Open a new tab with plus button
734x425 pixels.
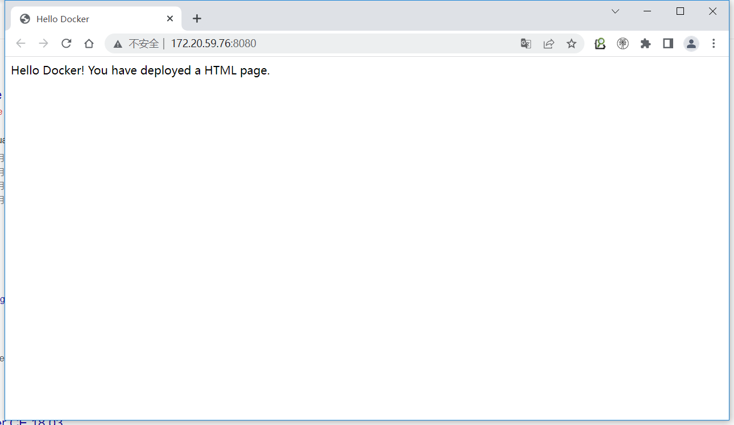197,19
